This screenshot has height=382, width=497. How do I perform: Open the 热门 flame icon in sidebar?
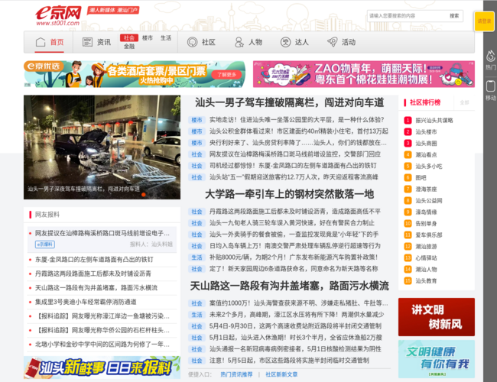click(x=491, y=56)
